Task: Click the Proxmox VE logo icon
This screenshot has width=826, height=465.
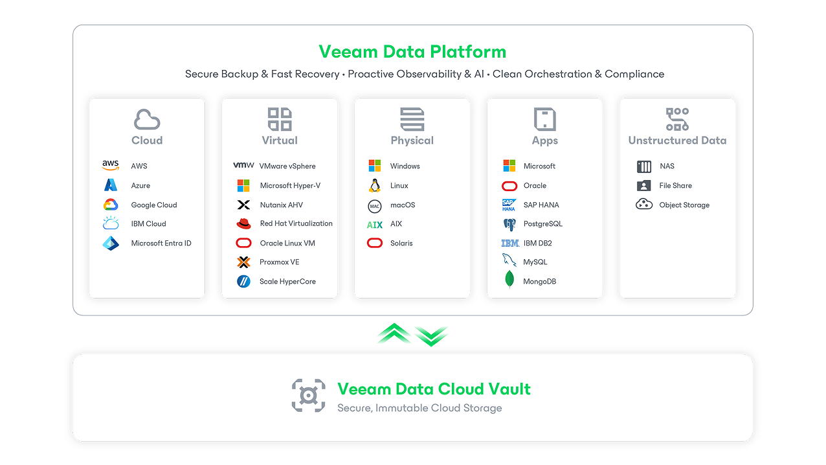Action: (243, 262)
